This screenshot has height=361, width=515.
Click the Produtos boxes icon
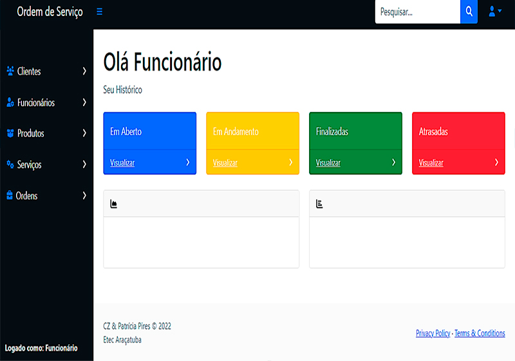click(10, 133)
